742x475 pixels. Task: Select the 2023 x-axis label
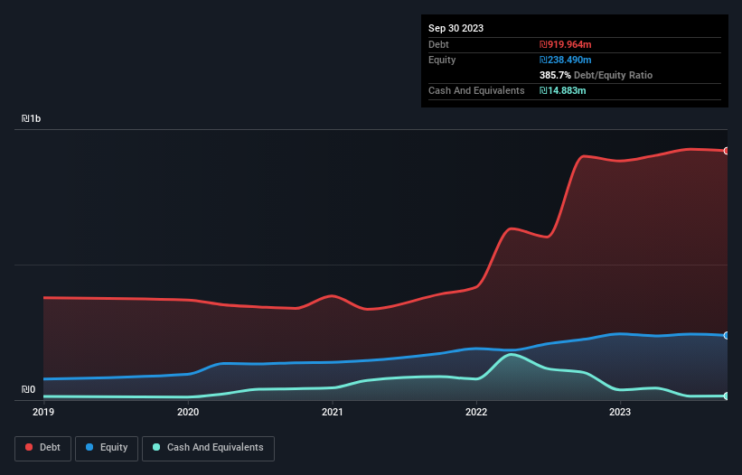(620, 412)
